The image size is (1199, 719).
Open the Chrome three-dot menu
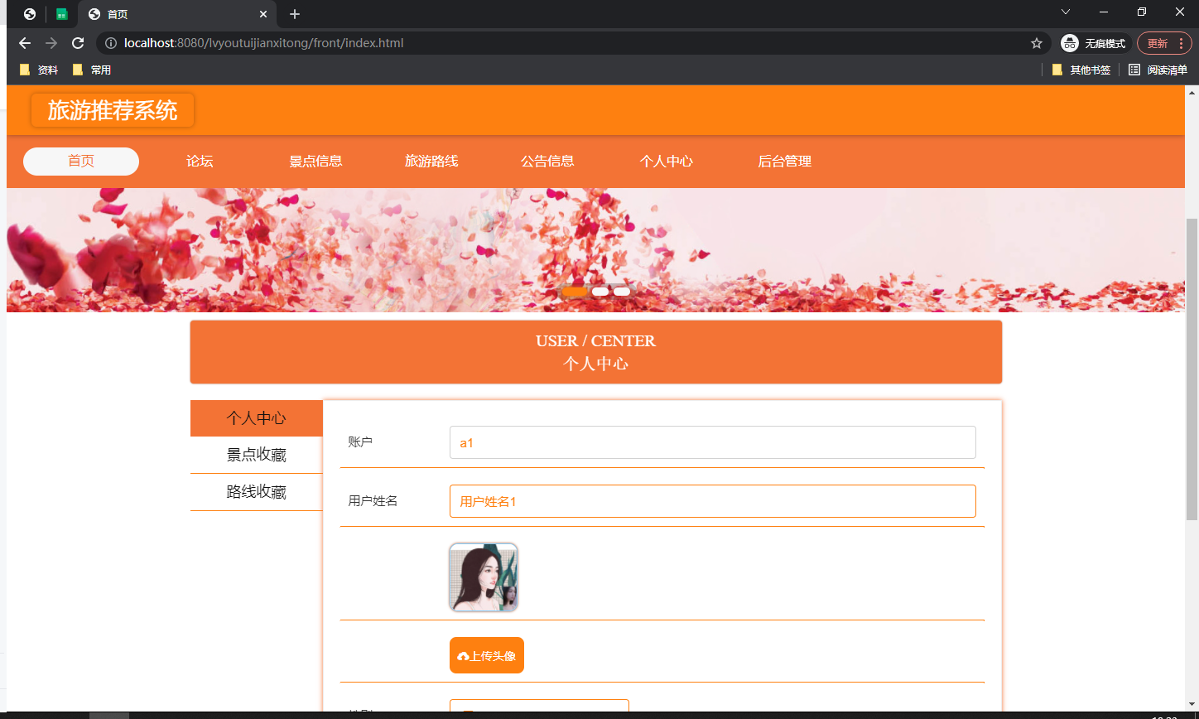[x=1181, y=43]
